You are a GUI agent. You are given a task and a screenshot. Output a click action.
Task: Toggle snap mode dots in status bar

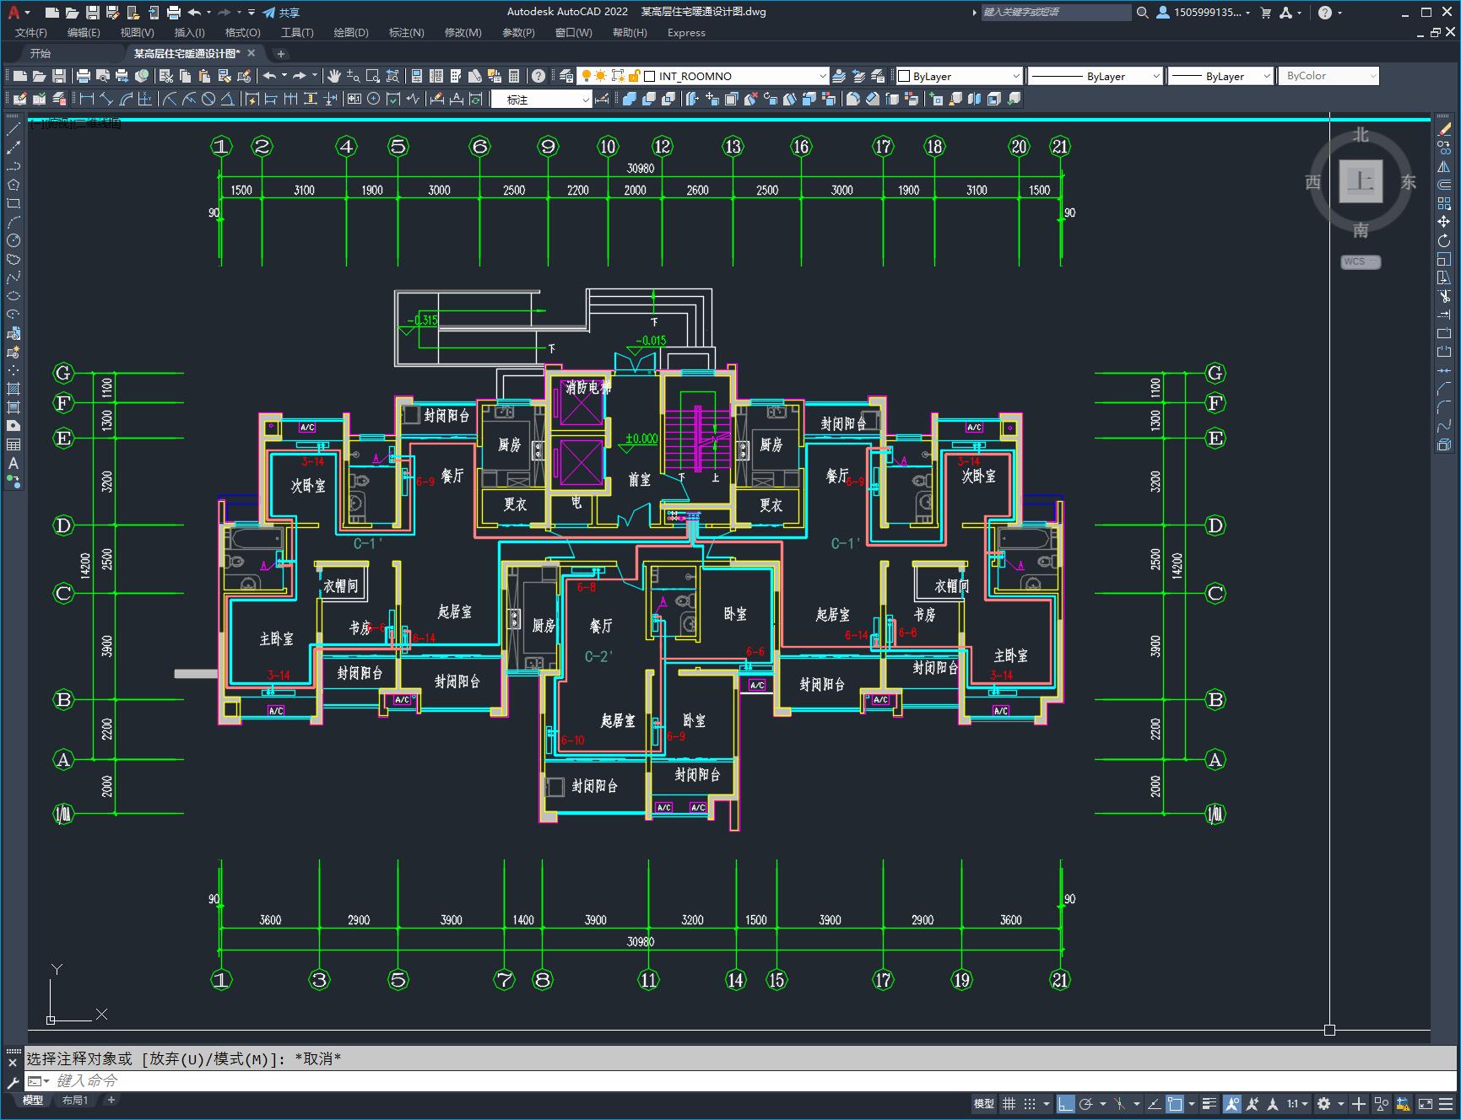[x=1030, y=1103]
